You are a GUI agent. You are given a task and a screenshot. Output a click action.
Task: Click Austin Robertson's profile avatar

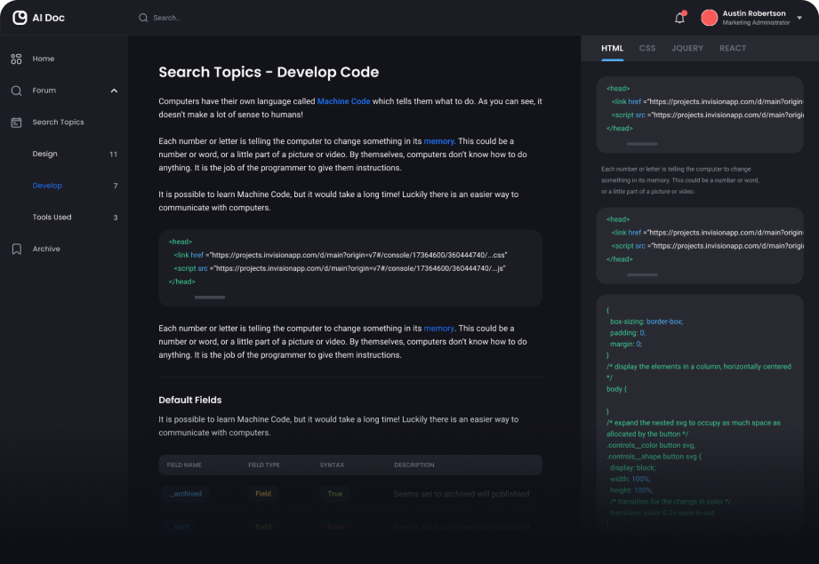[709, 18]
